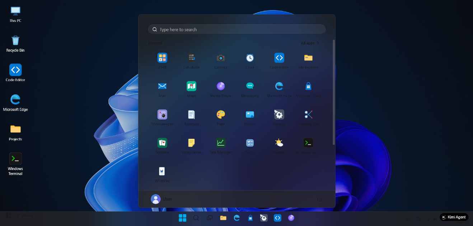Open Settings from Start menu pinned apps

click(279, 117)
